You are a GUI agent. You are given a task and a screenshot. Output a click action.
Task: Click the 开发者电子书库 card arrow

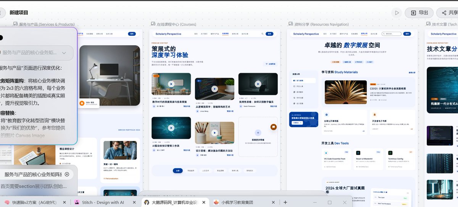click(x=411, y=129)
